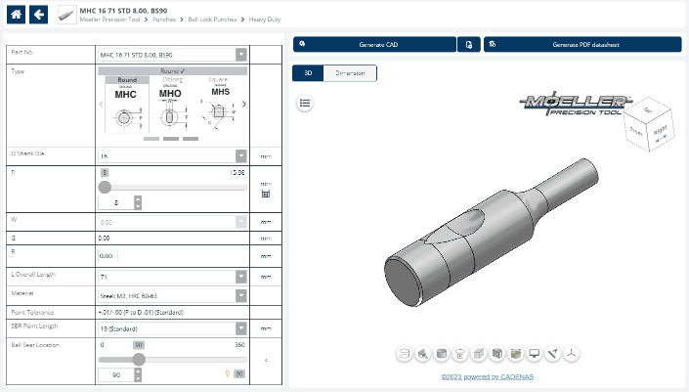
Task: Open the Part No. dropdown
Action: tap(172, 55)
